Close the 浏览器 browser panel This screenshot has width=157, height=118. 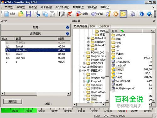154,21
